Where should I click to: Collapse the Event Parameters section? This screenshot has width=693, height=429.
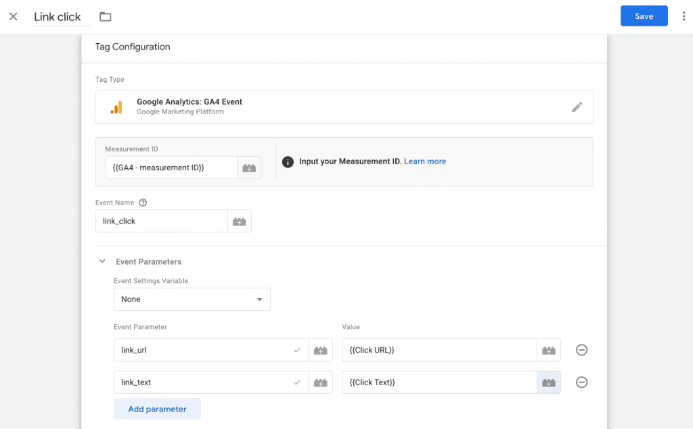click(102, 261)
